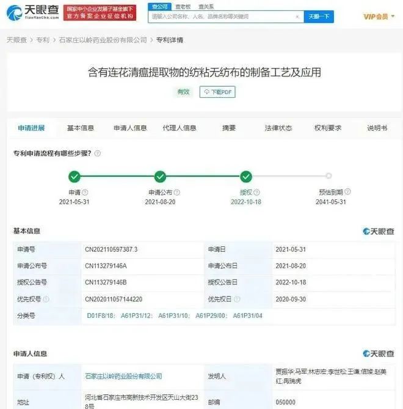The image size is (403, 409).
Task: Click the green check at the 申请公布 step
Action: tap(160, 177)
